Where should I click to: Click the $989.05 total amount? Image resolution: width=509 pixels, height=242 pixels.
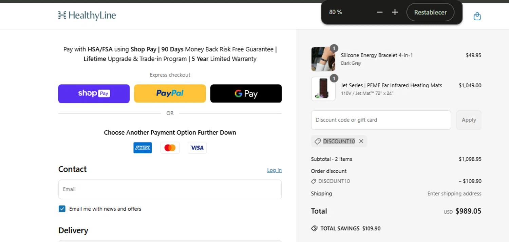(x=468, y=211)
